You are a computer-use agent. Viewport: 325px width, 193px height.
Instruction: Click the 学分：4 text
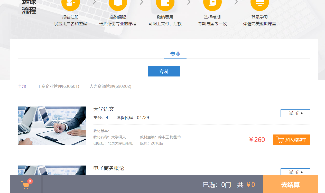[x=101, y=118]
